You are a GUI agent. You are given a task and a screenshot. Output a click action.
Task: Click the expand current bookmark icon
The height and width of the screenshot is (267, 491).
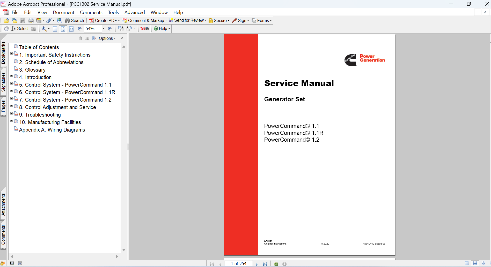pyautogui.click(x=94, y=38)
